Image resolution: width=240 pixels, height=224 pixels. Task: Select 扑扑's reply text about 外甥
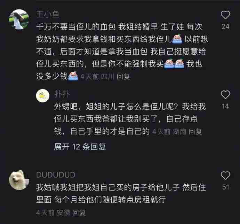130,119
